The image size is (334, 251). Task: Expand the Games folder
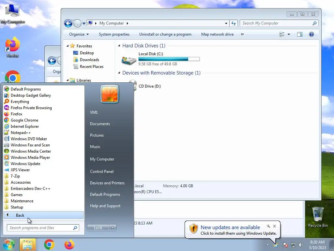pyautogui.click(x=13, y=195)
